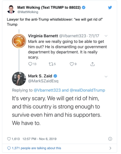This screenshot has width=121, height=154.
Task: Click the Twitter bird logo
Action: pyautogui.click(x=110, y=7)
